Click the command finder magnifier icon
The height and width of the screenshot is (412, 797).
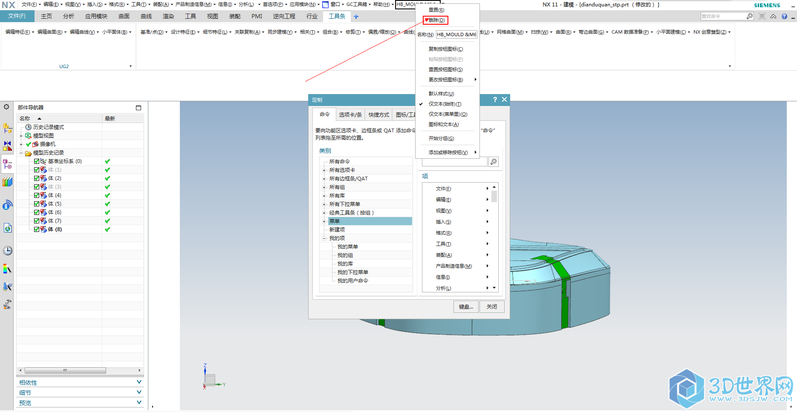tap(750, 16)
